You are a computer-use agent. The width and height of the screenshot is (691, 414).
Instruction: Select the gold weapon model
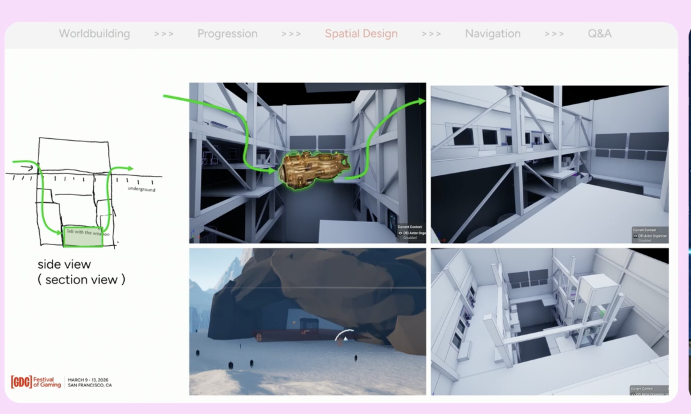[314, 170]
